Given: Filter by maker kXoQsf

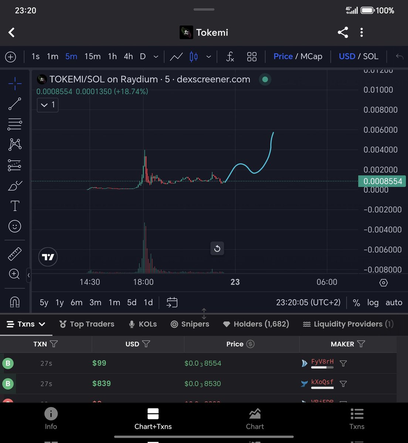Looking at the screenshot, I should (x=343, y=384).
